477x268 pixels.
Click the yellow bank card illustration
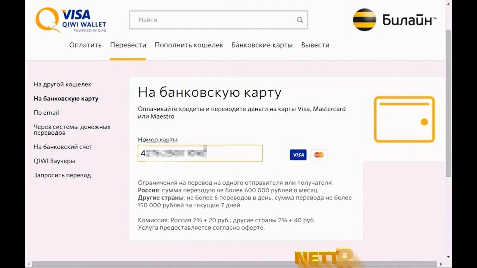[404, 119]
